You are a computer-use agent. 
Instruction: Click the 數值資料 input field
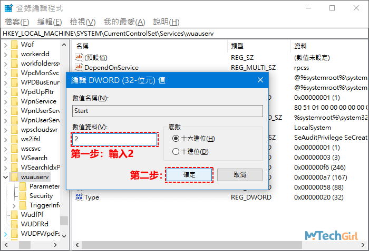point(115,139)
